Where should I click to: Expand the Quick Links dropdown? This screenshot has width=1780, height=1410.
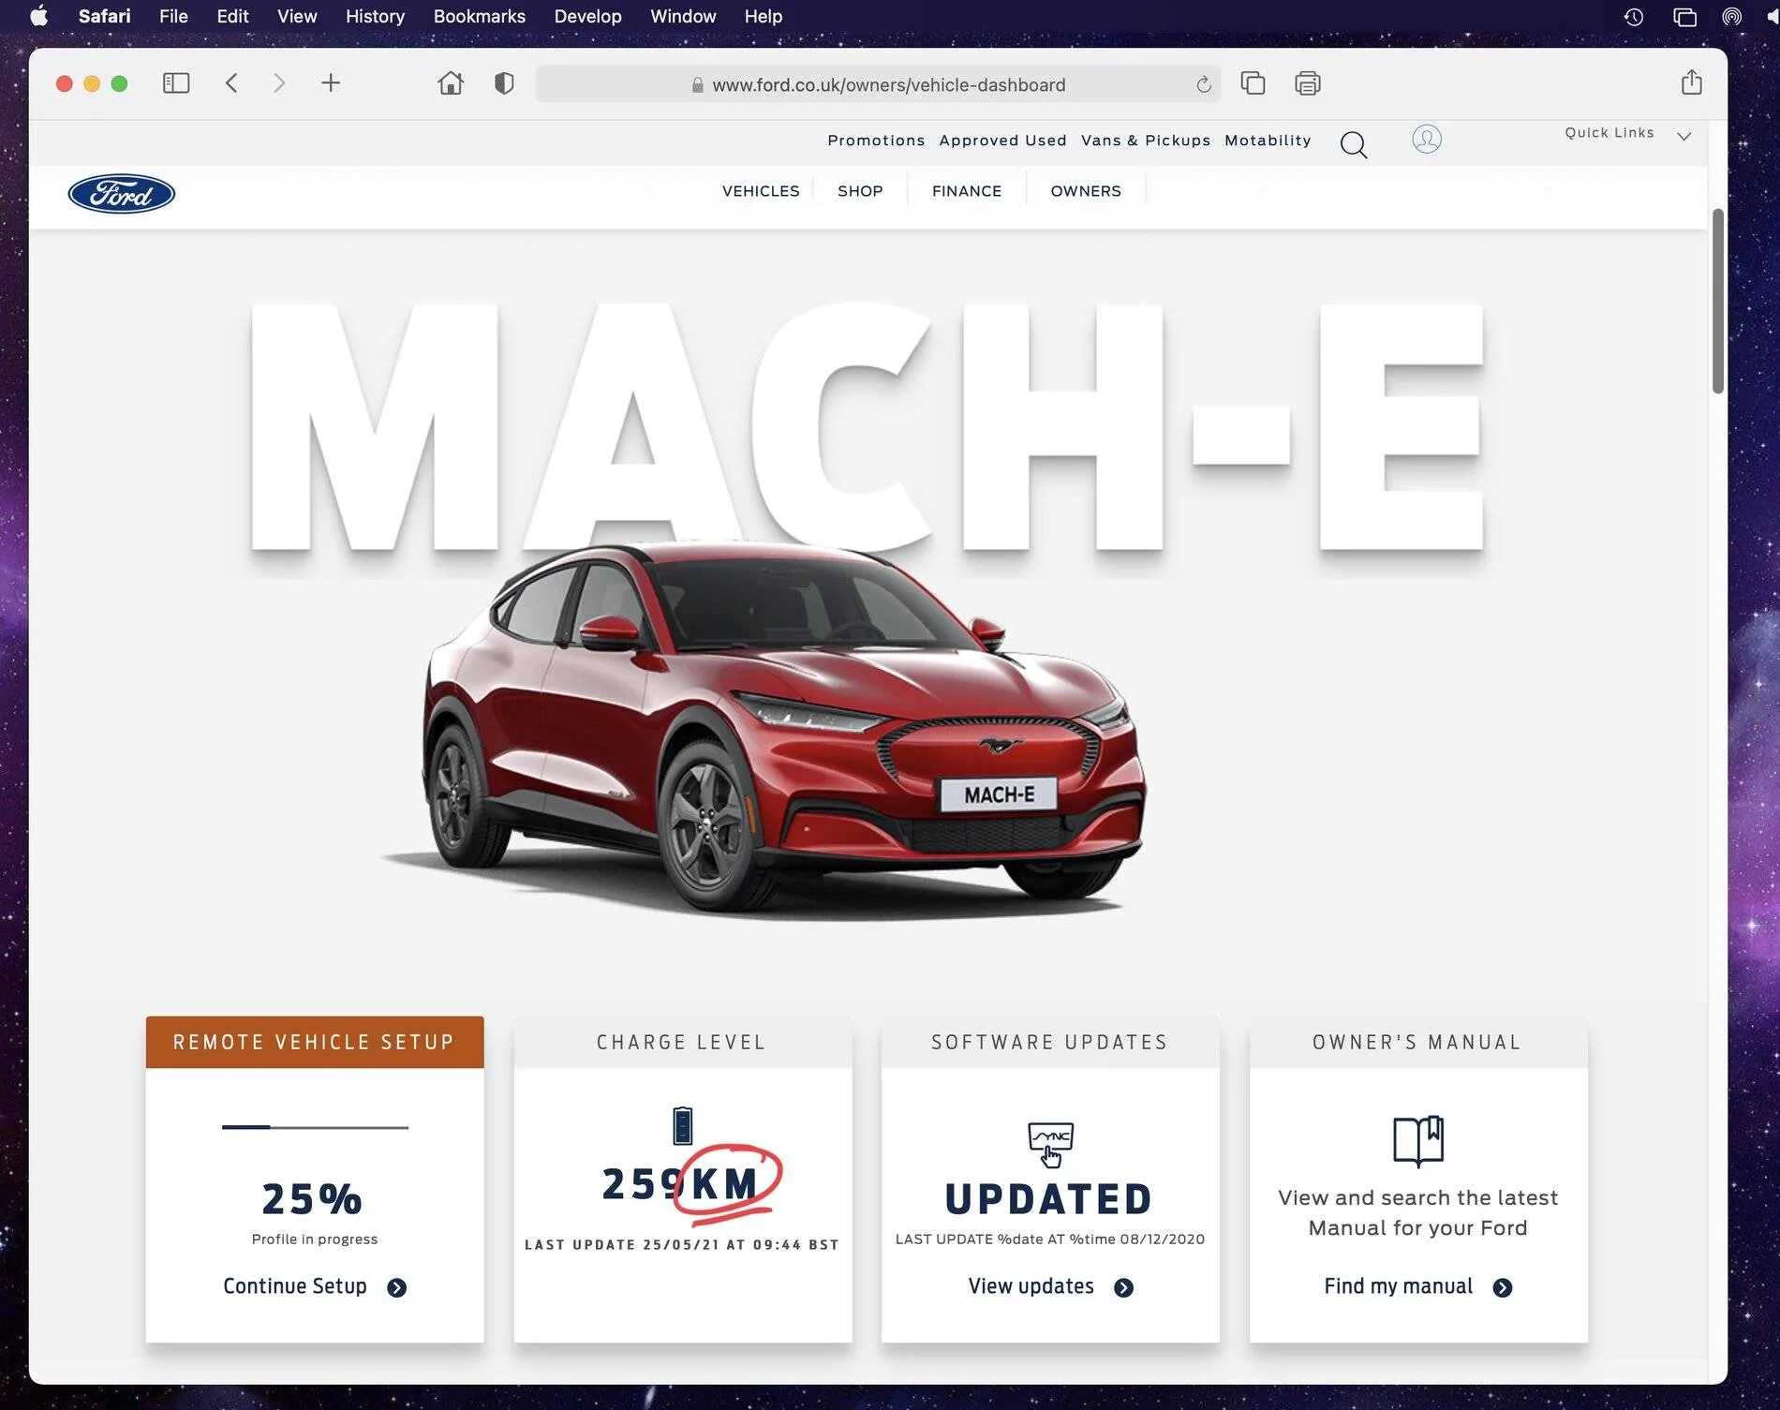(1628, 134)
